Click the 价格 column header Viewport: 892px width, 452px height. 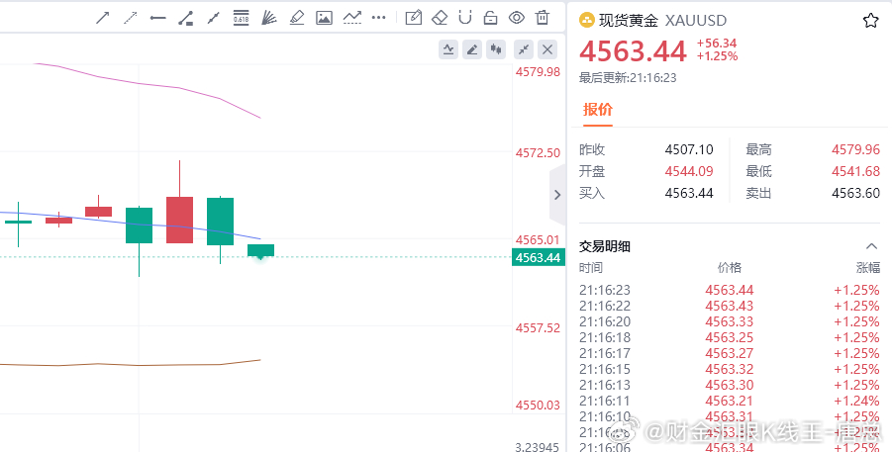pos(730,268)
